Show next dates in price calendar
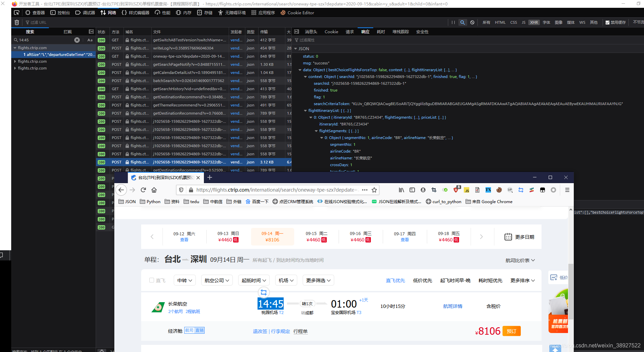Image resolution: width=644 pixels, height=352 pixels. tap(481, 237)
